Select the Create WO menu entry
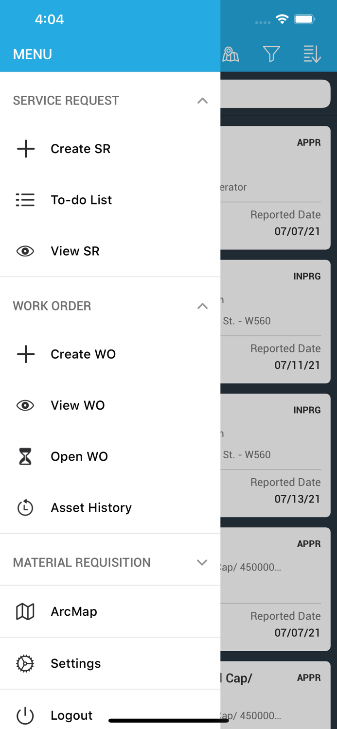The image size is (337, 729). pos(83,354)
